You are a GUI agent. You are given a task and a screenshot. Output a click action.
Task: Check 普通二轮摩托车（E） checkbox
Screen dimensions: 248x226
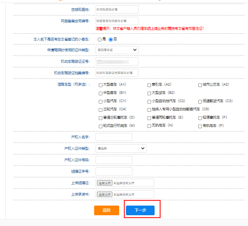[149, 118]
